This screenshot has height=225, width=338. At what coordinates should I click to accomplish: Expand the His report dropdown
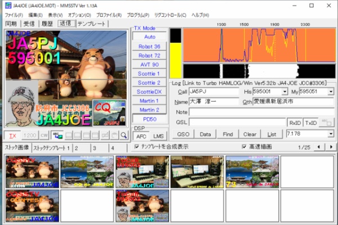coord(284,92)
